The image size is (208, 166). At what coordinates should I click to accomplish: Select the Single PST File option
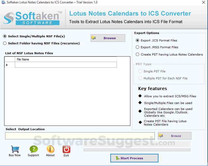click(140, 71)
